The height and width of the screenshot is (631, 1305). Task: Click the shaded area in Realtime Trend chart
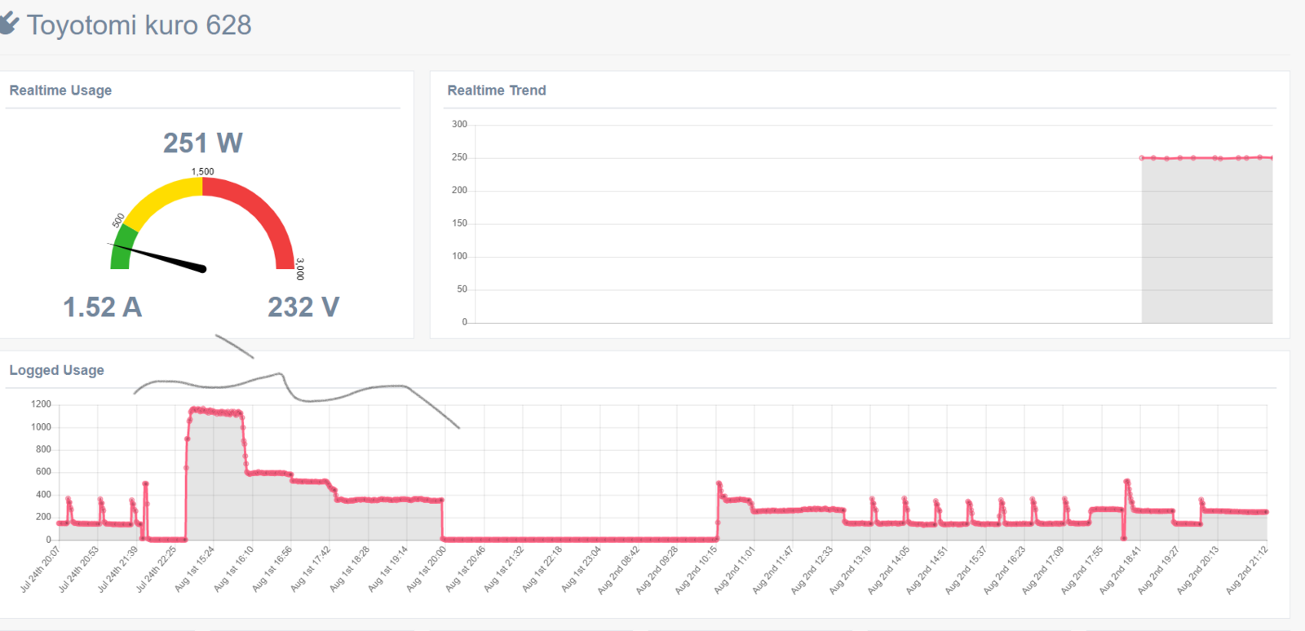(1207, 240)
